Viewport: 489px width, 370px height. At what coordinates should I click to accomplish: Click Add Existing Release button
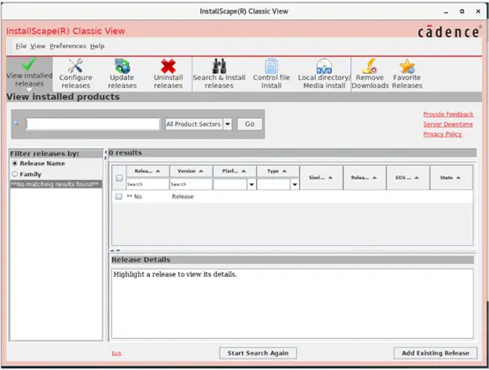435,353
